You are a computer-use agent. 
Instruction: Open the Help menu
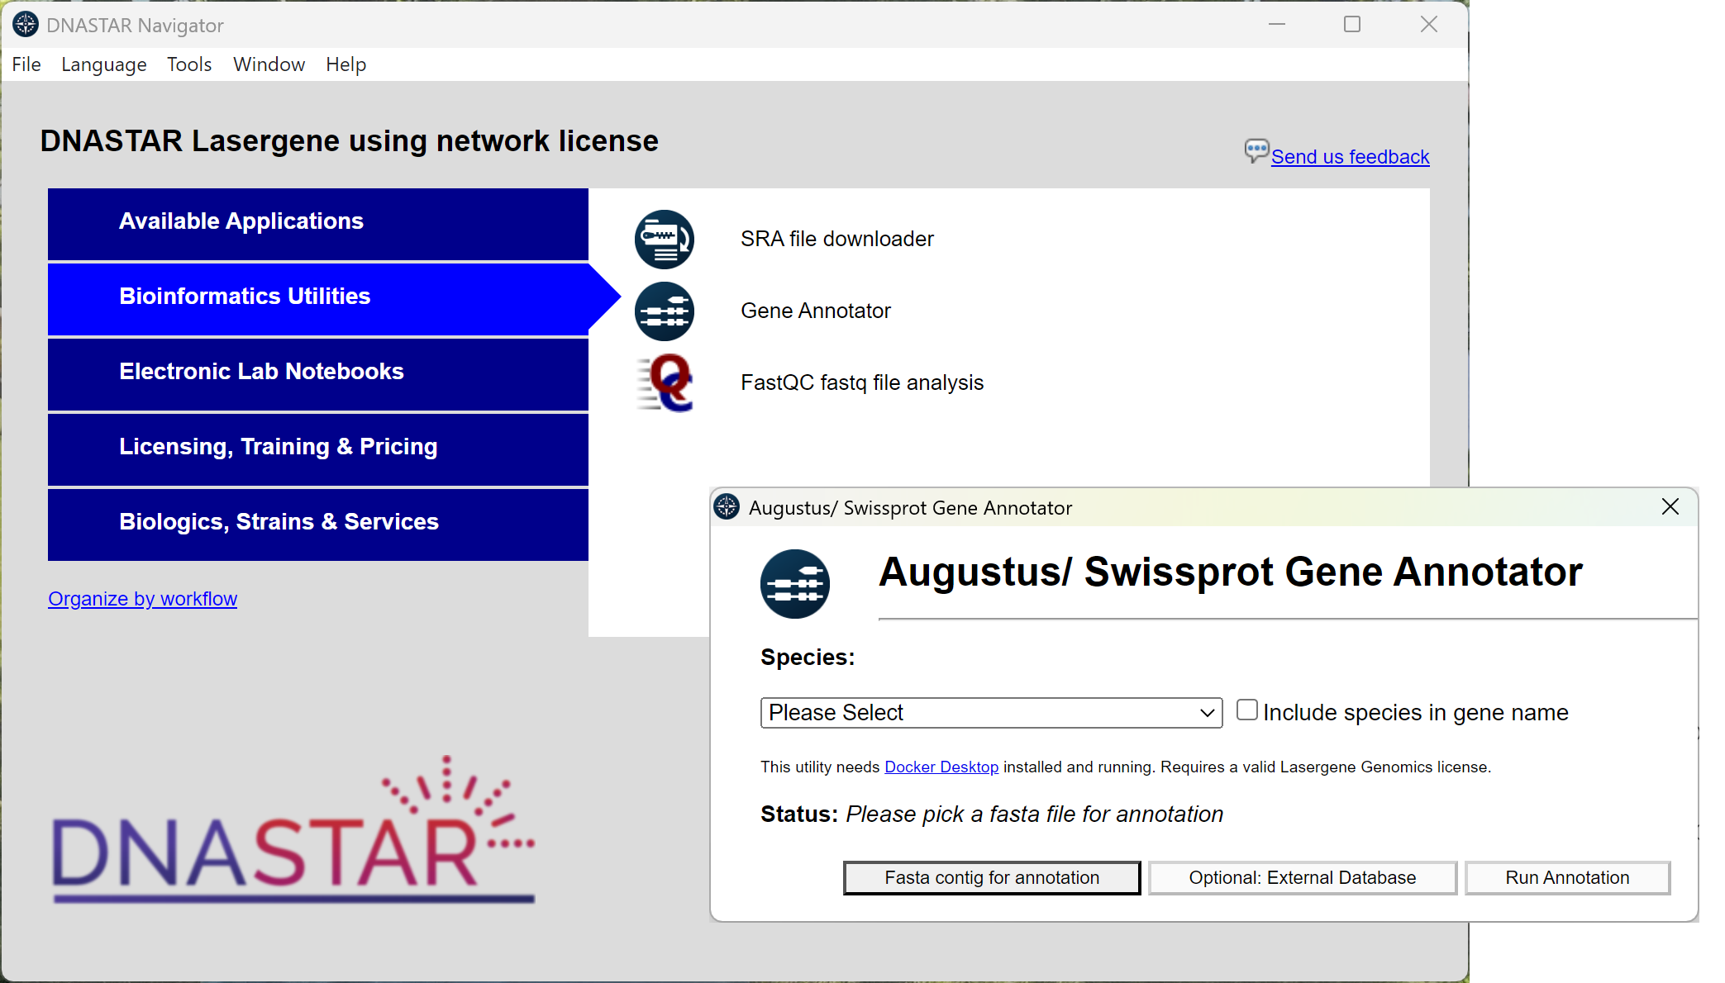[345, 64]
